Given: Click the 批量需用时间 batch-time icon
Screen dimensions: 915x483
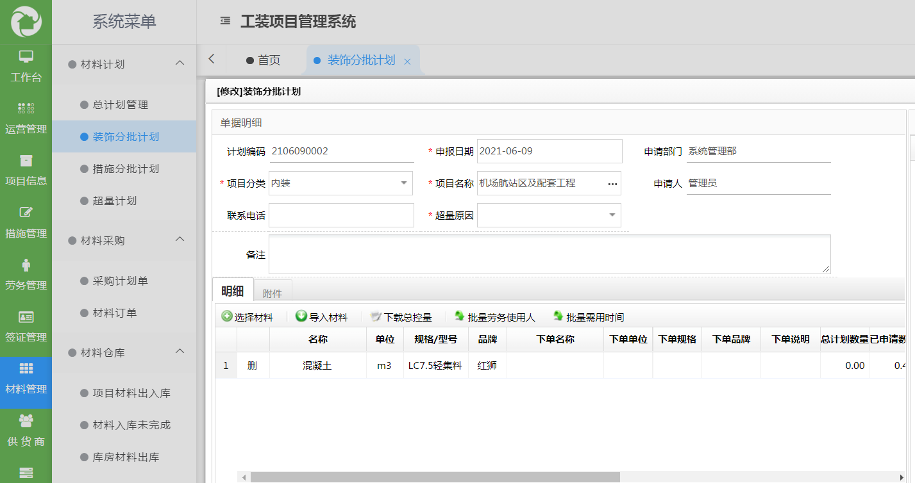Looking at the screenshot, I should click(557, 316).
